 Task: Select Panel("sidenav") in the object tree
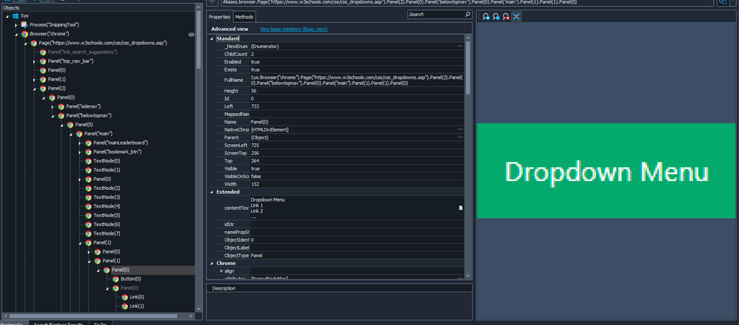[83, 106]
